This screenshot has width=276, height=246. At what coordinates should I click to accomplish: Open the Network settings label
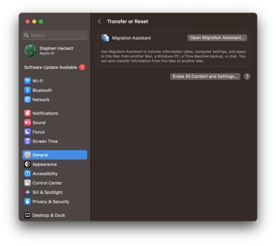click(41, 100)
